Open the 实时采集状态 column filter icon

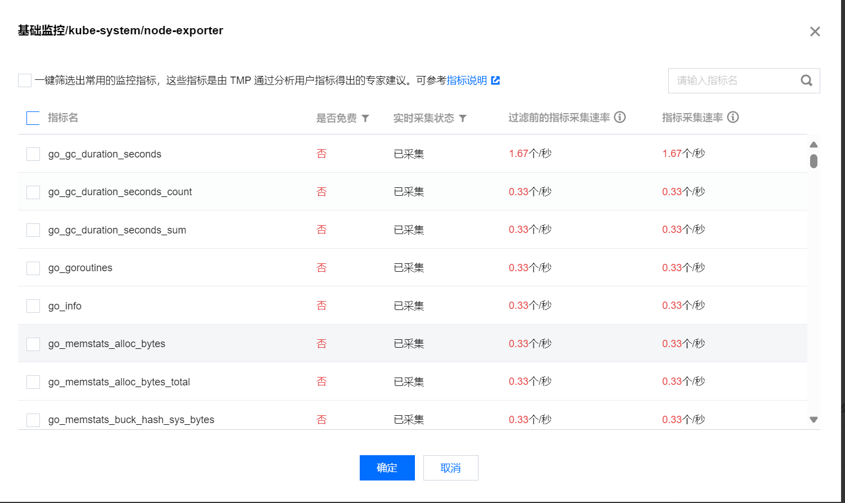(463, 118)
